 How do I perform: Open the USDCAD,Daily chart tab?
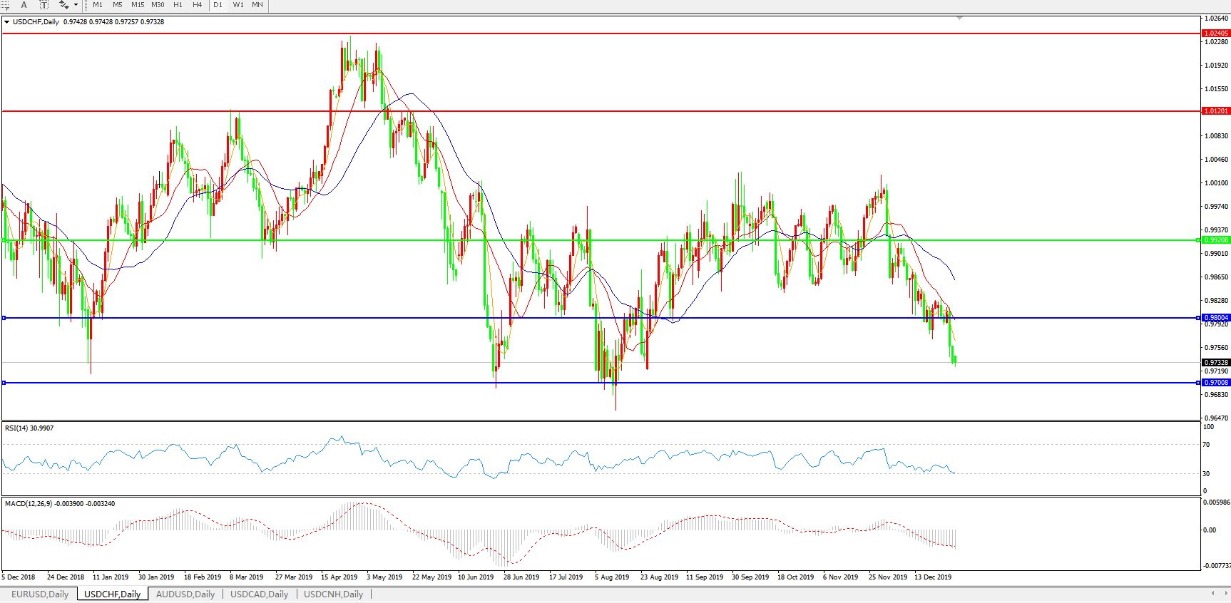[x=259, y=594]
